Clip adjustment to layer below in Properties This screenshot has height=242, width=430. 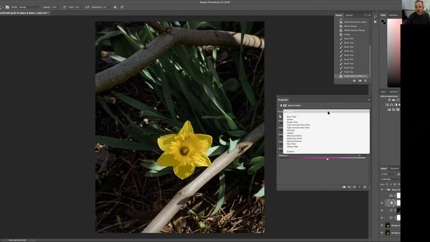(x=343, y=187)
